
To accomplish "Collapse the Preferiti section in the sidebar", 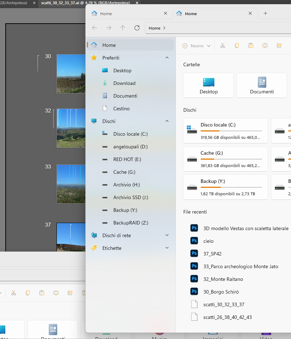I will pyautogui.click(x=167, y=58).
